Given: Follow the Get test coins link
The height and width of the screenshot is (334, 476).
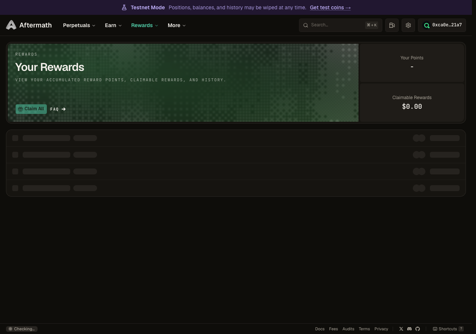Looking at the screenshot, I should 330,7.
